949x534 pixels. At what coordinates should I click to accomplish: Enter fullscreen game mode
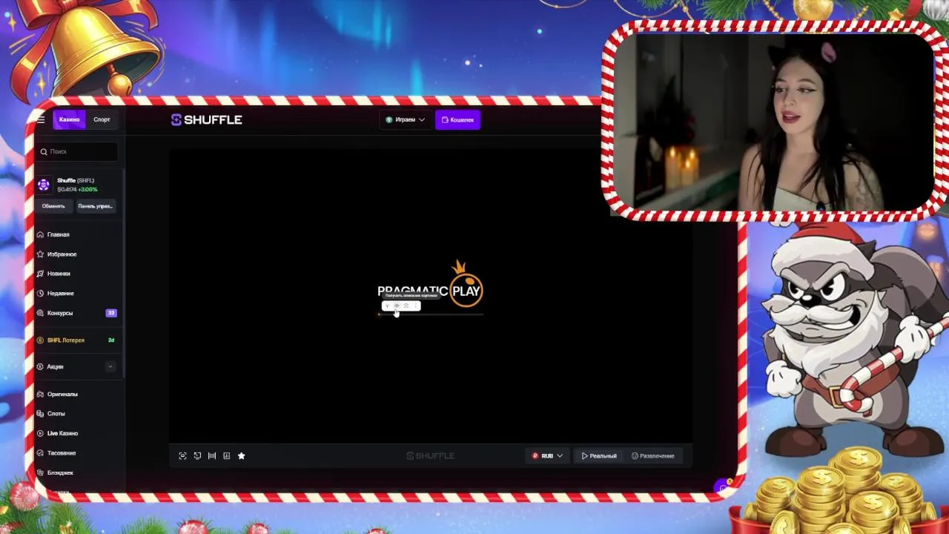click(x=182, y=456)
